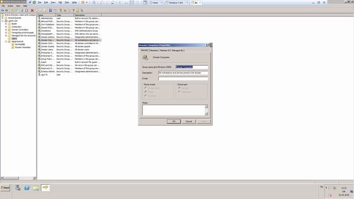Open the VM menu in VMware toolbar
Viewport: 354px width, 199px height.
click(60, 2)
